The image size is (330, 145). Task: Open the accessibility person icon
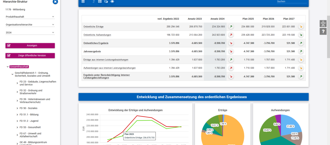(323, 23)
